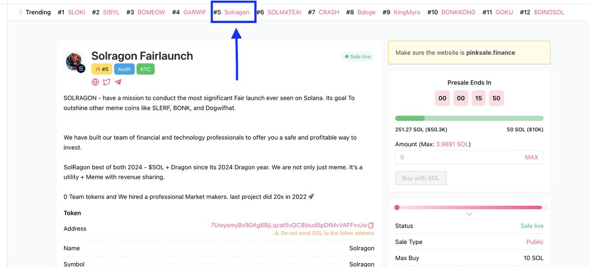The image size is (589, 267).
Task: Open trending token GARWIF
Action: (195, 12)
